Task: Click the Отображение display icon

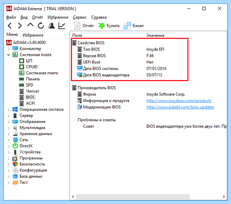Action: pos(15,122)
